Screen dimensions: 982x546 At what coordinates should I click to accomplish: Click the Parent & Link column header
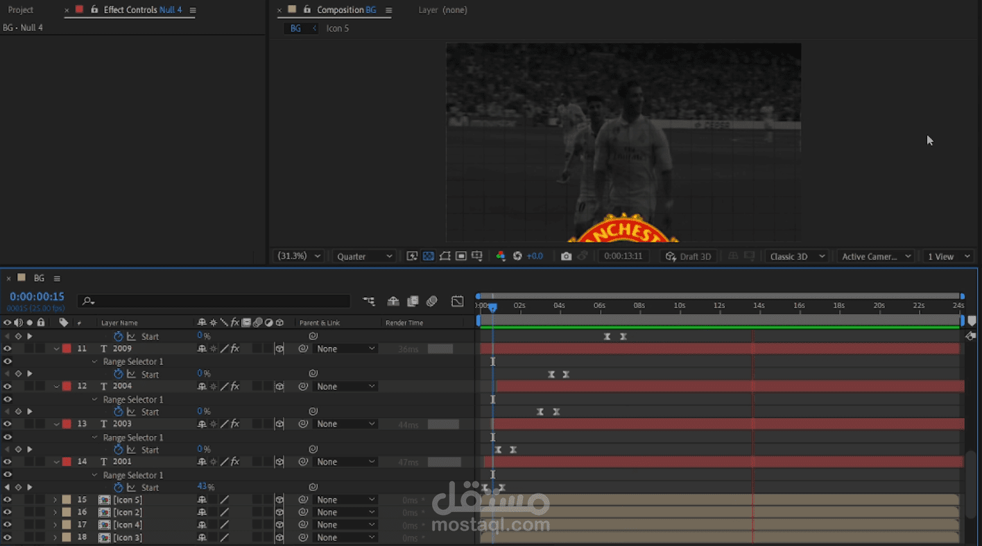pos(320,323)
